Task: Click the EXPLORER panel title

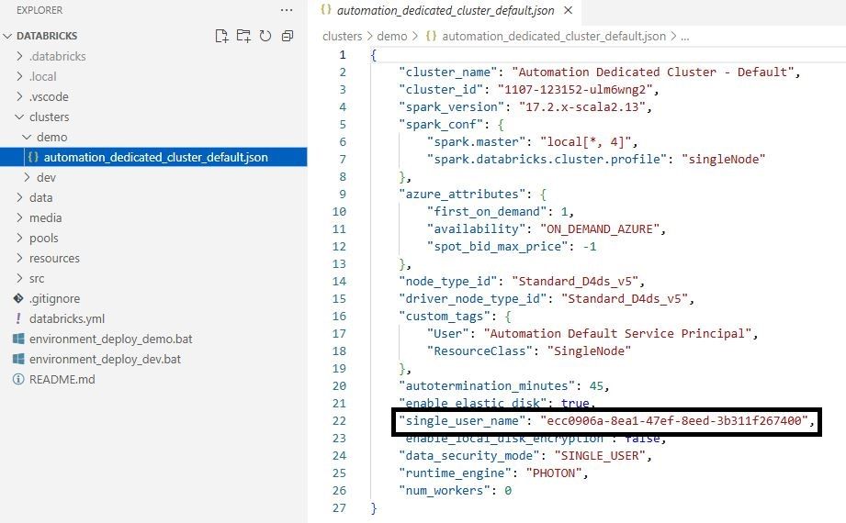Action: pos(39,10)
